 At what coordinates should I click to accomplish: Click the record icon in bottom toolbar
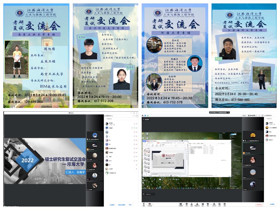[x=208, y=204]
